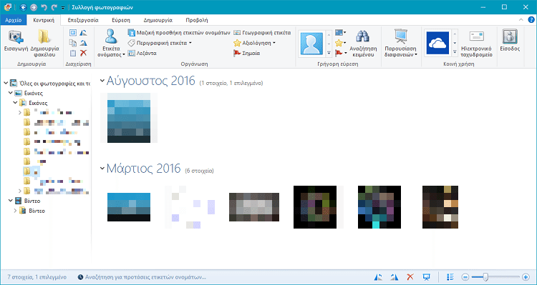Screen dimensions: 537x285
Task: Collapse the Βίντεο root tree node
Action: [x=11, y=201]
